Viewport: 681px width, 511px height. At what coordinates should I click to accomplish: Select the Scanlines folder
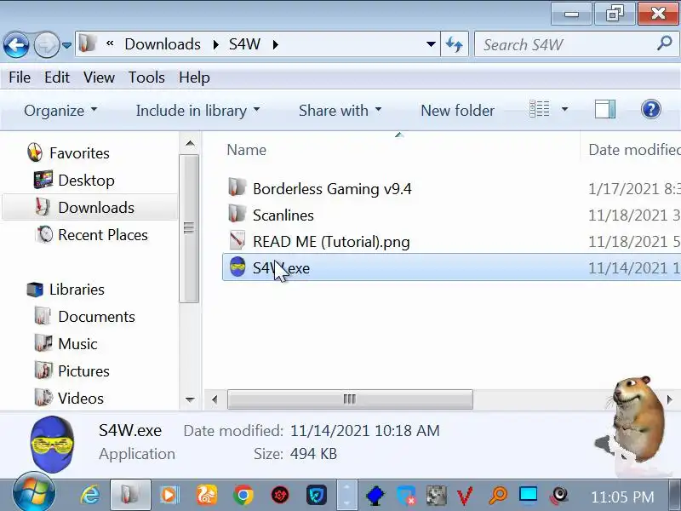click(283, 215)
